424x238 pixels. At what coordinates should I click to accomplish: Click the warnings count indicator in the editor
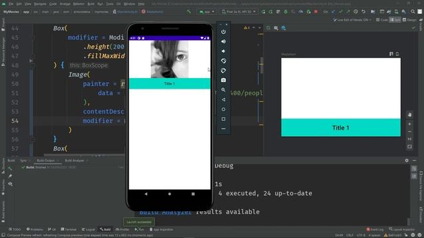click(x=247, y=28)
